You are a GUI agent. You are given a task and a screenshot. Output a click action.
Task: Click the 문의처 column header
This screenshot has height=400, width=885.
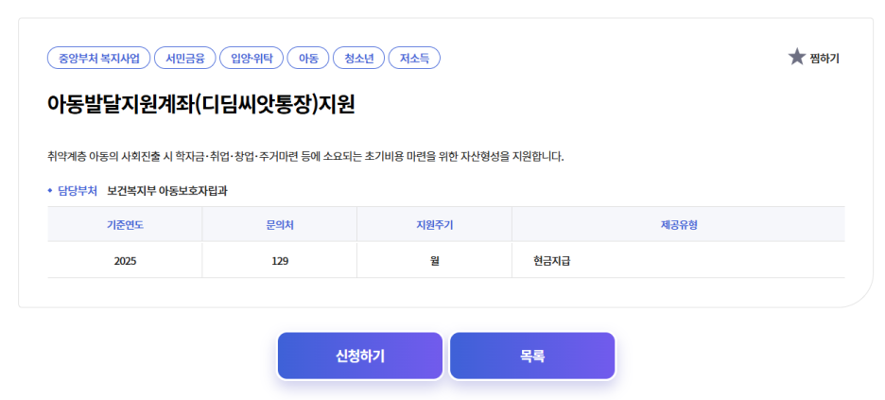click(279, 224)
